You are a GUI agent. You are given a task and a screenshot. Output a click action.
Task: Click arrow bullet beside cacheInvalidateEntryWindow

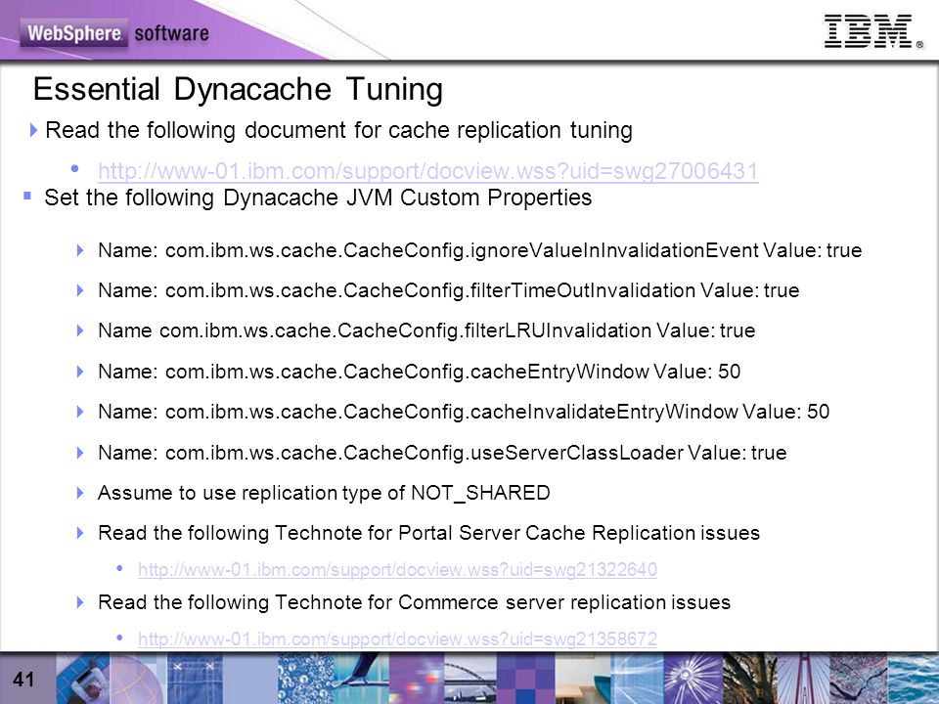80,412
